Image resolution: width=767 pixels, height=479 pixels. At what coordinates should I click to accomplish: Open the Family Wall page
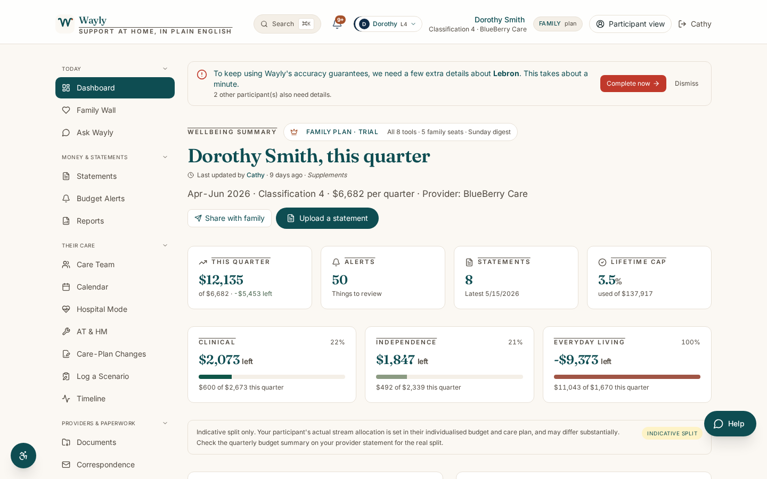pyautogui.click(x=115, y=110)
